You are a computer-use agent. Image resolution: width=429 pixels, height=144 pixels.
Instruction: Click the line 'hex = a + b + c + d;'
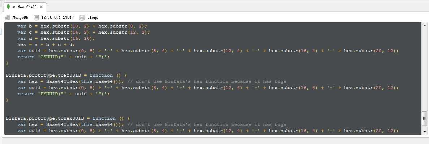(x=46, y=45)
